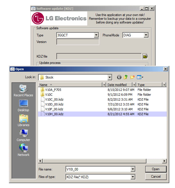Screen dimensions: 175x188
Task: Select the V10H_00.kdz file
Action: tap(54, 114)
